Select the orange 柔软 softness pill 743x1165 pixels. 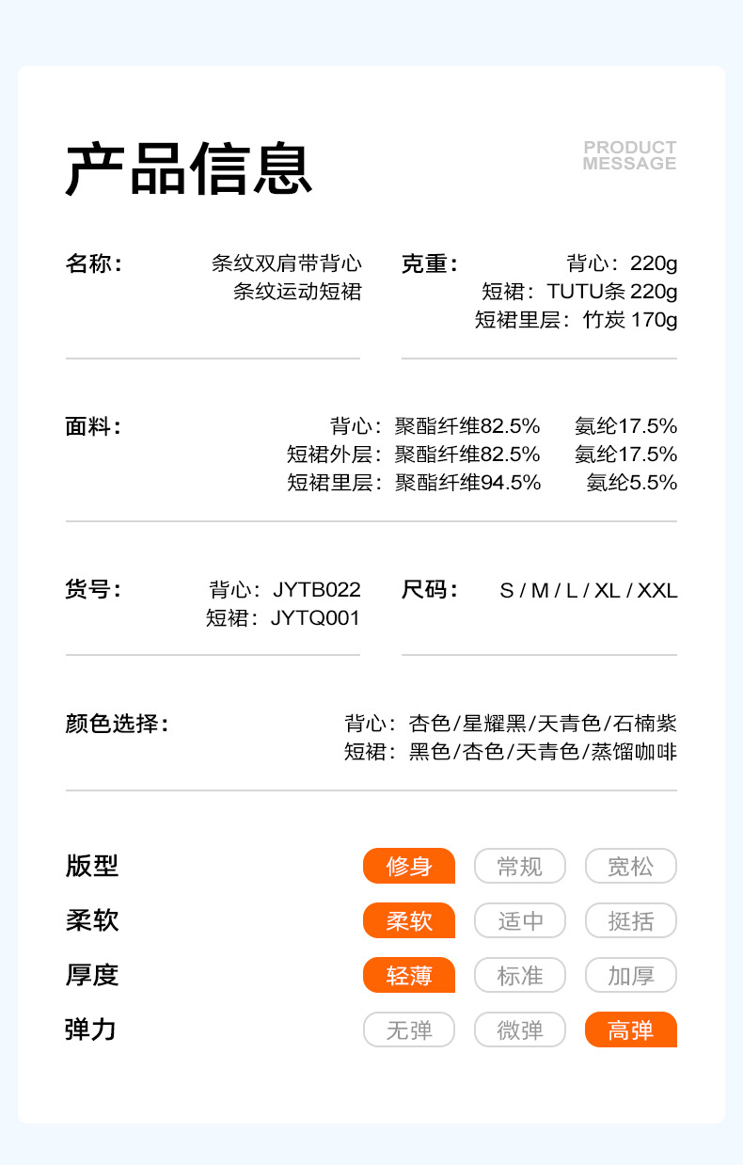pos(409,920)
